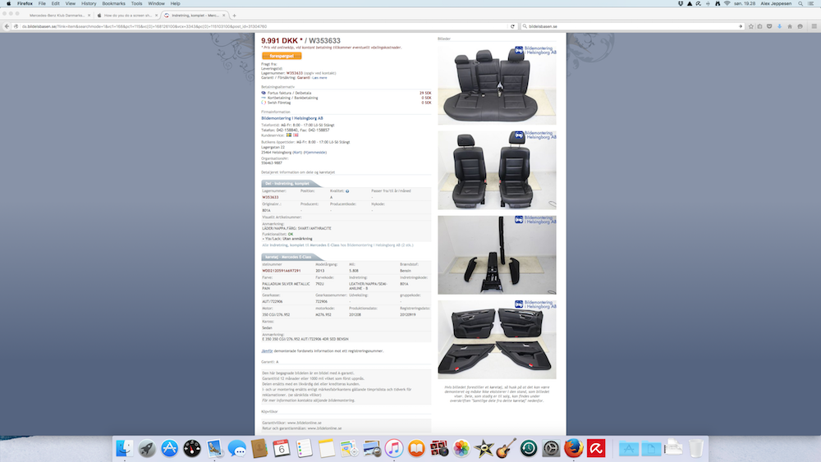Viewport: 821px width, 462px height.
Task: Open Calendar from the Dock
Action: [x=282, y=448]
